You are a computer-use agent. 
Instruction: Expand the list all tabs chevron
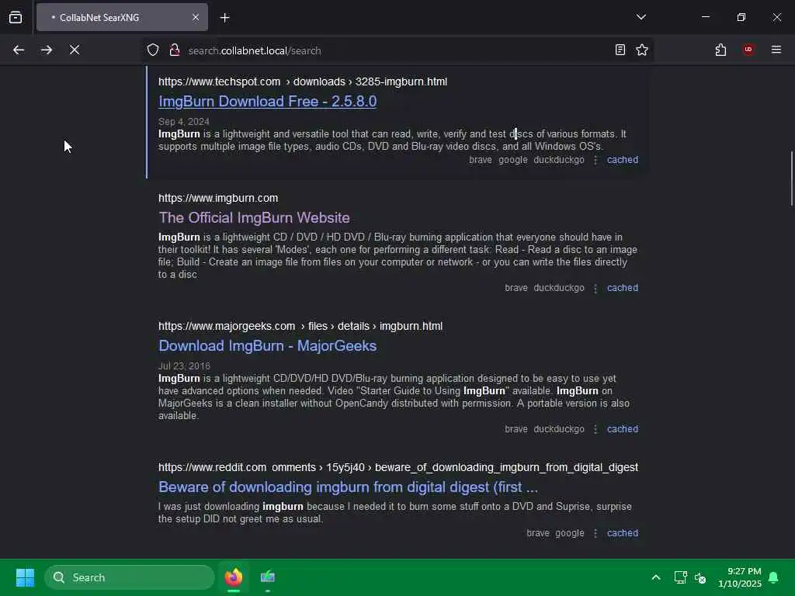coord(641,17)
